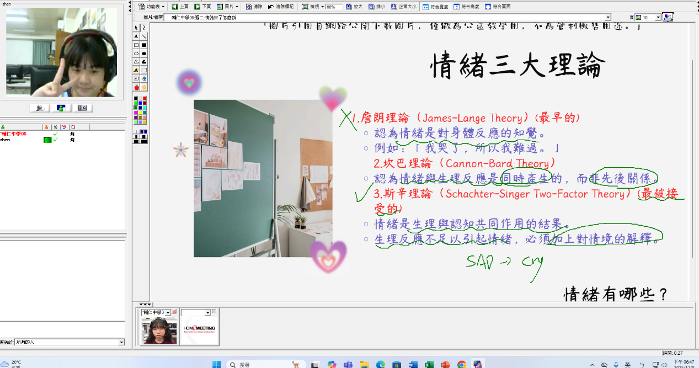Open the 功能表 dropdown menu
Image resolution: width=699 pixels, height=368 pixels.
[x=151, y=7]
